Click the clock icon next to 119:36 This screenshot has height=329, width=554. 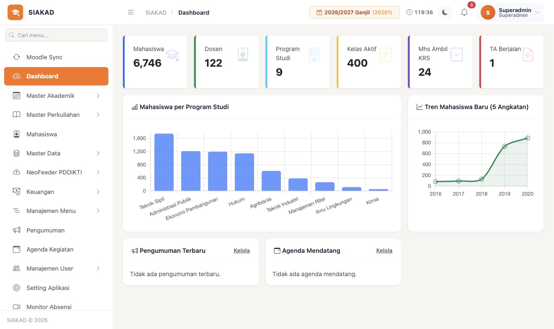click(x=409, y=13)
